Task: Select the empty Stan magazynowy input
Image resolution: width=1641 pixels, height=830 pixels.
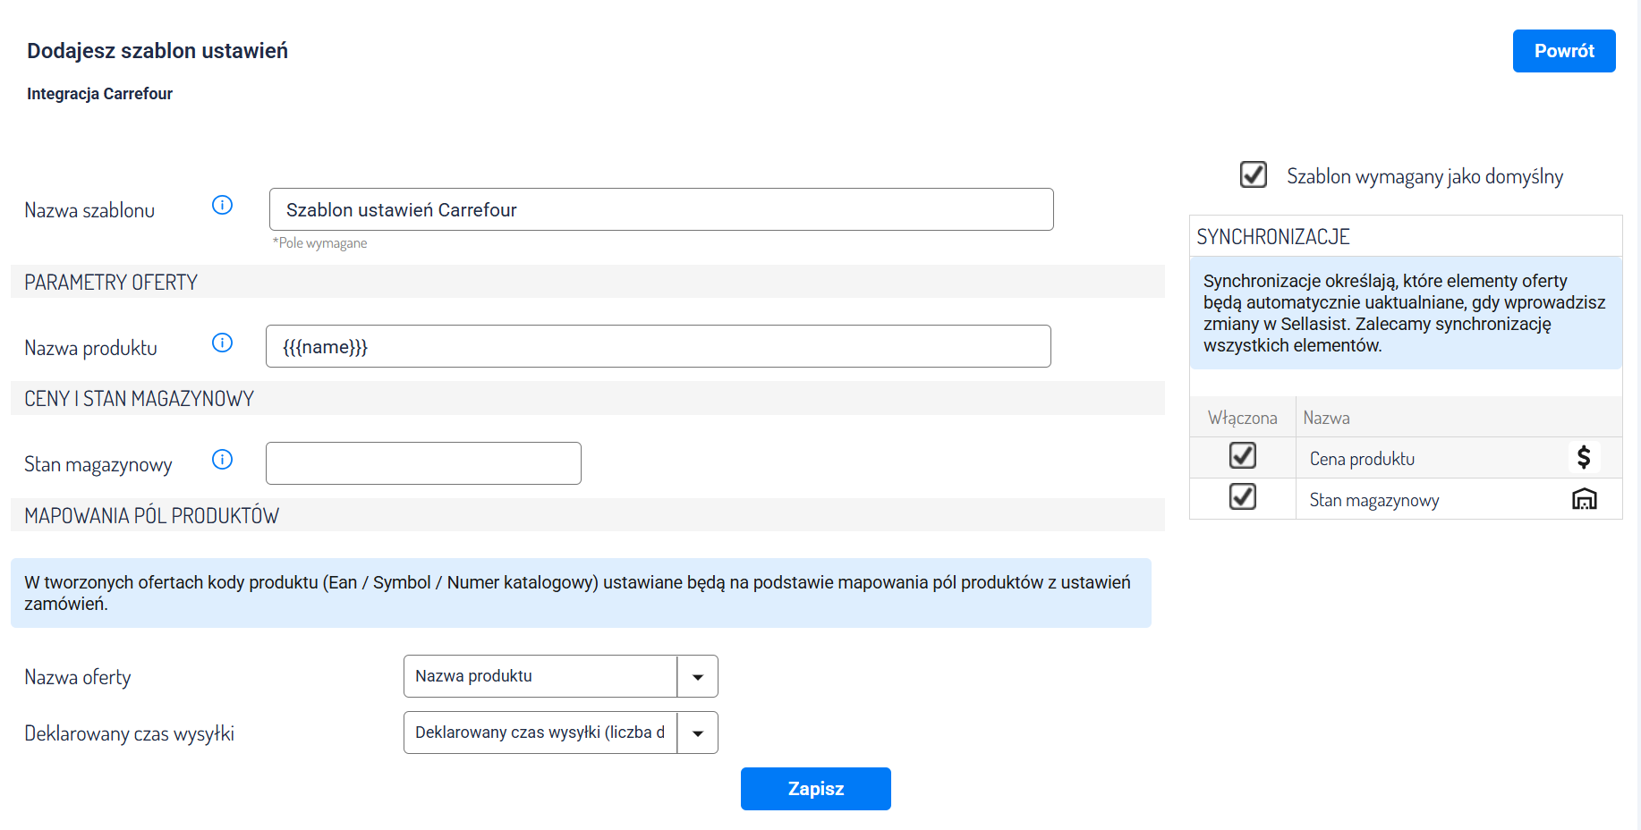Action: [x=423, y=464]
